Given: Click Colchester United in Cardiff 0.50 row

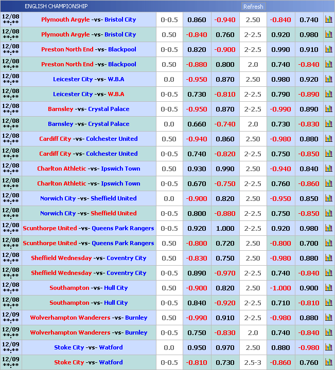Looking at the screenshot, I should tap(112, 139).
